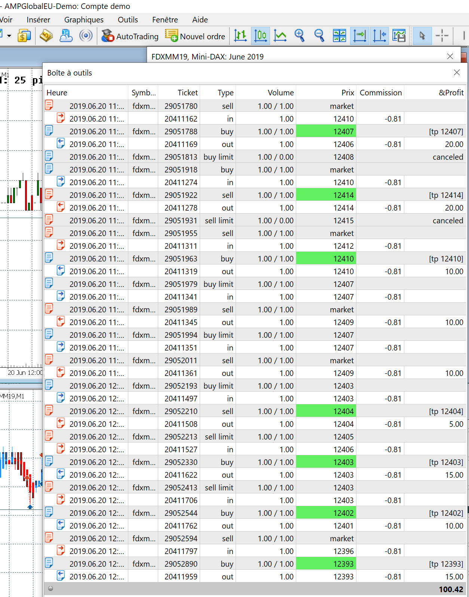Open the Graphiques menu
The width and height of the screenshot is (469, 597).
84,20
